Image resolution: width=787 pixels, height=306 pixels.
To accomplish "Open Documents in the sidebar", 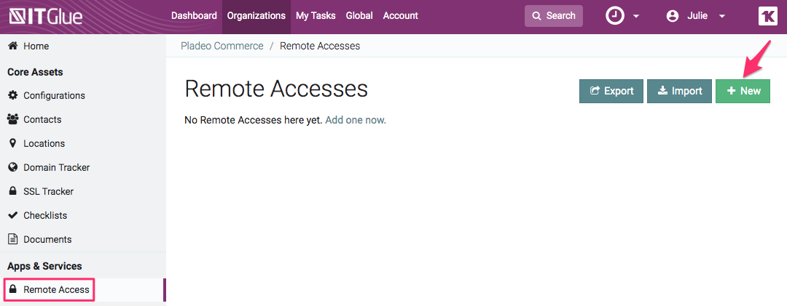I will pyautogui.click(x=47, y=239).
